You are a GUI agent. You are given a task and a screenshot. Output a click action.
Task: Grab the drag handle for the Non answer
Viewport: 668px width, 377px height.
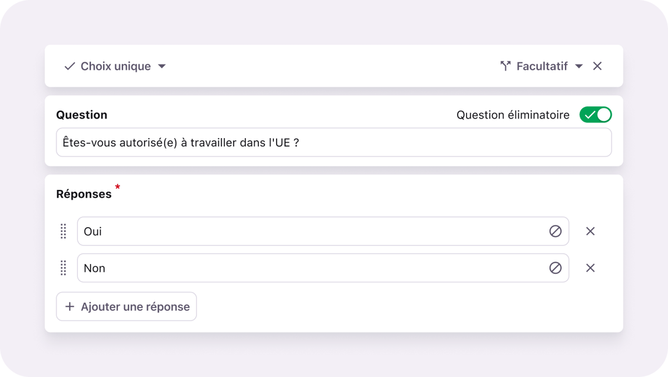[x=63, y=268]
